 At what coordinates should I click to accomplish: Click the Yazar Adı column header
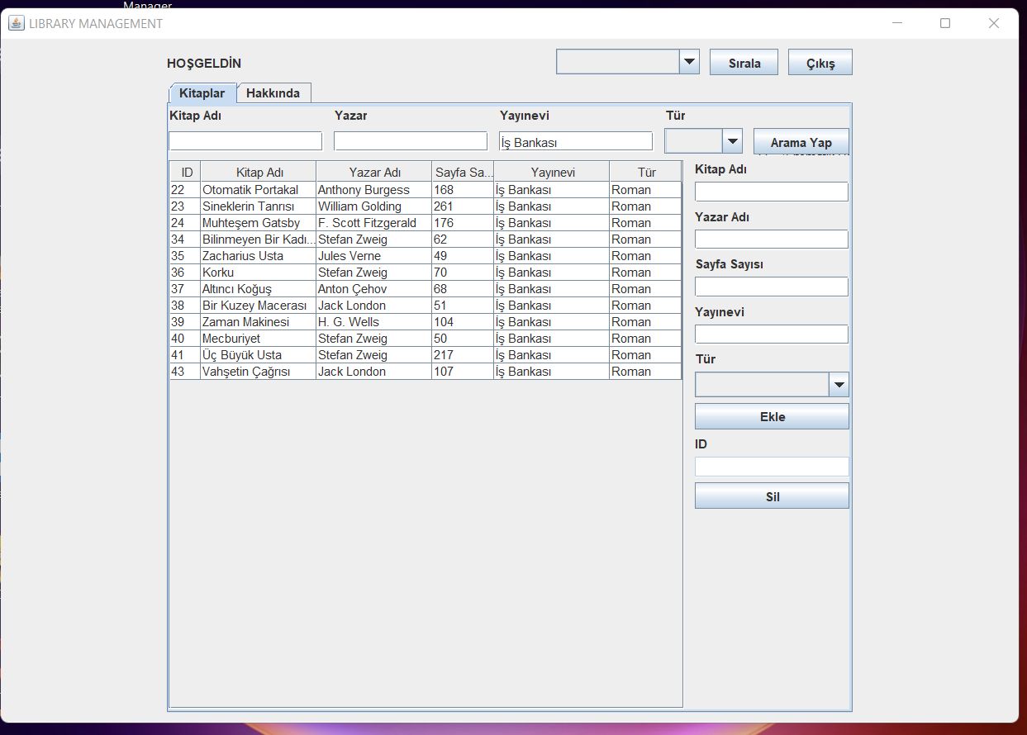pyautogui.click(x=373, y=171)
